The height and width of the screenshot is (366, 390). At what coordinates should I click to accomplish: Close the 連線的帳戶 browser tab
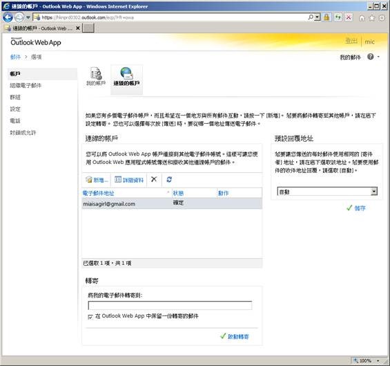click(x=78, y=28)
